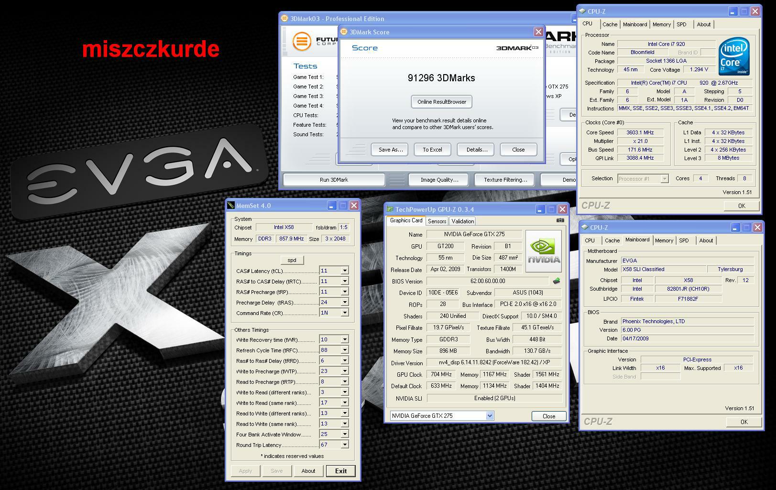Click the MemSet title bar icon

pyautogui.click(x=231, y=206)
